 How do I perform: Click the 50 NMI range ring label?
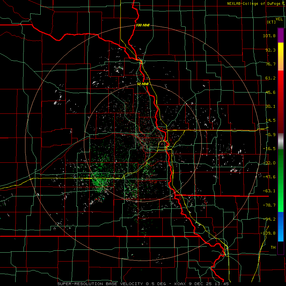[143, 84]
